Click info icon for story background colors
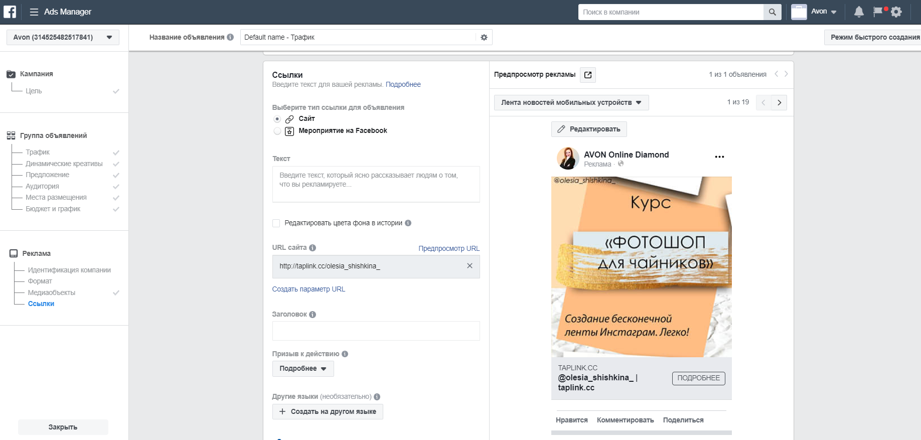 (x=408, y=223)
